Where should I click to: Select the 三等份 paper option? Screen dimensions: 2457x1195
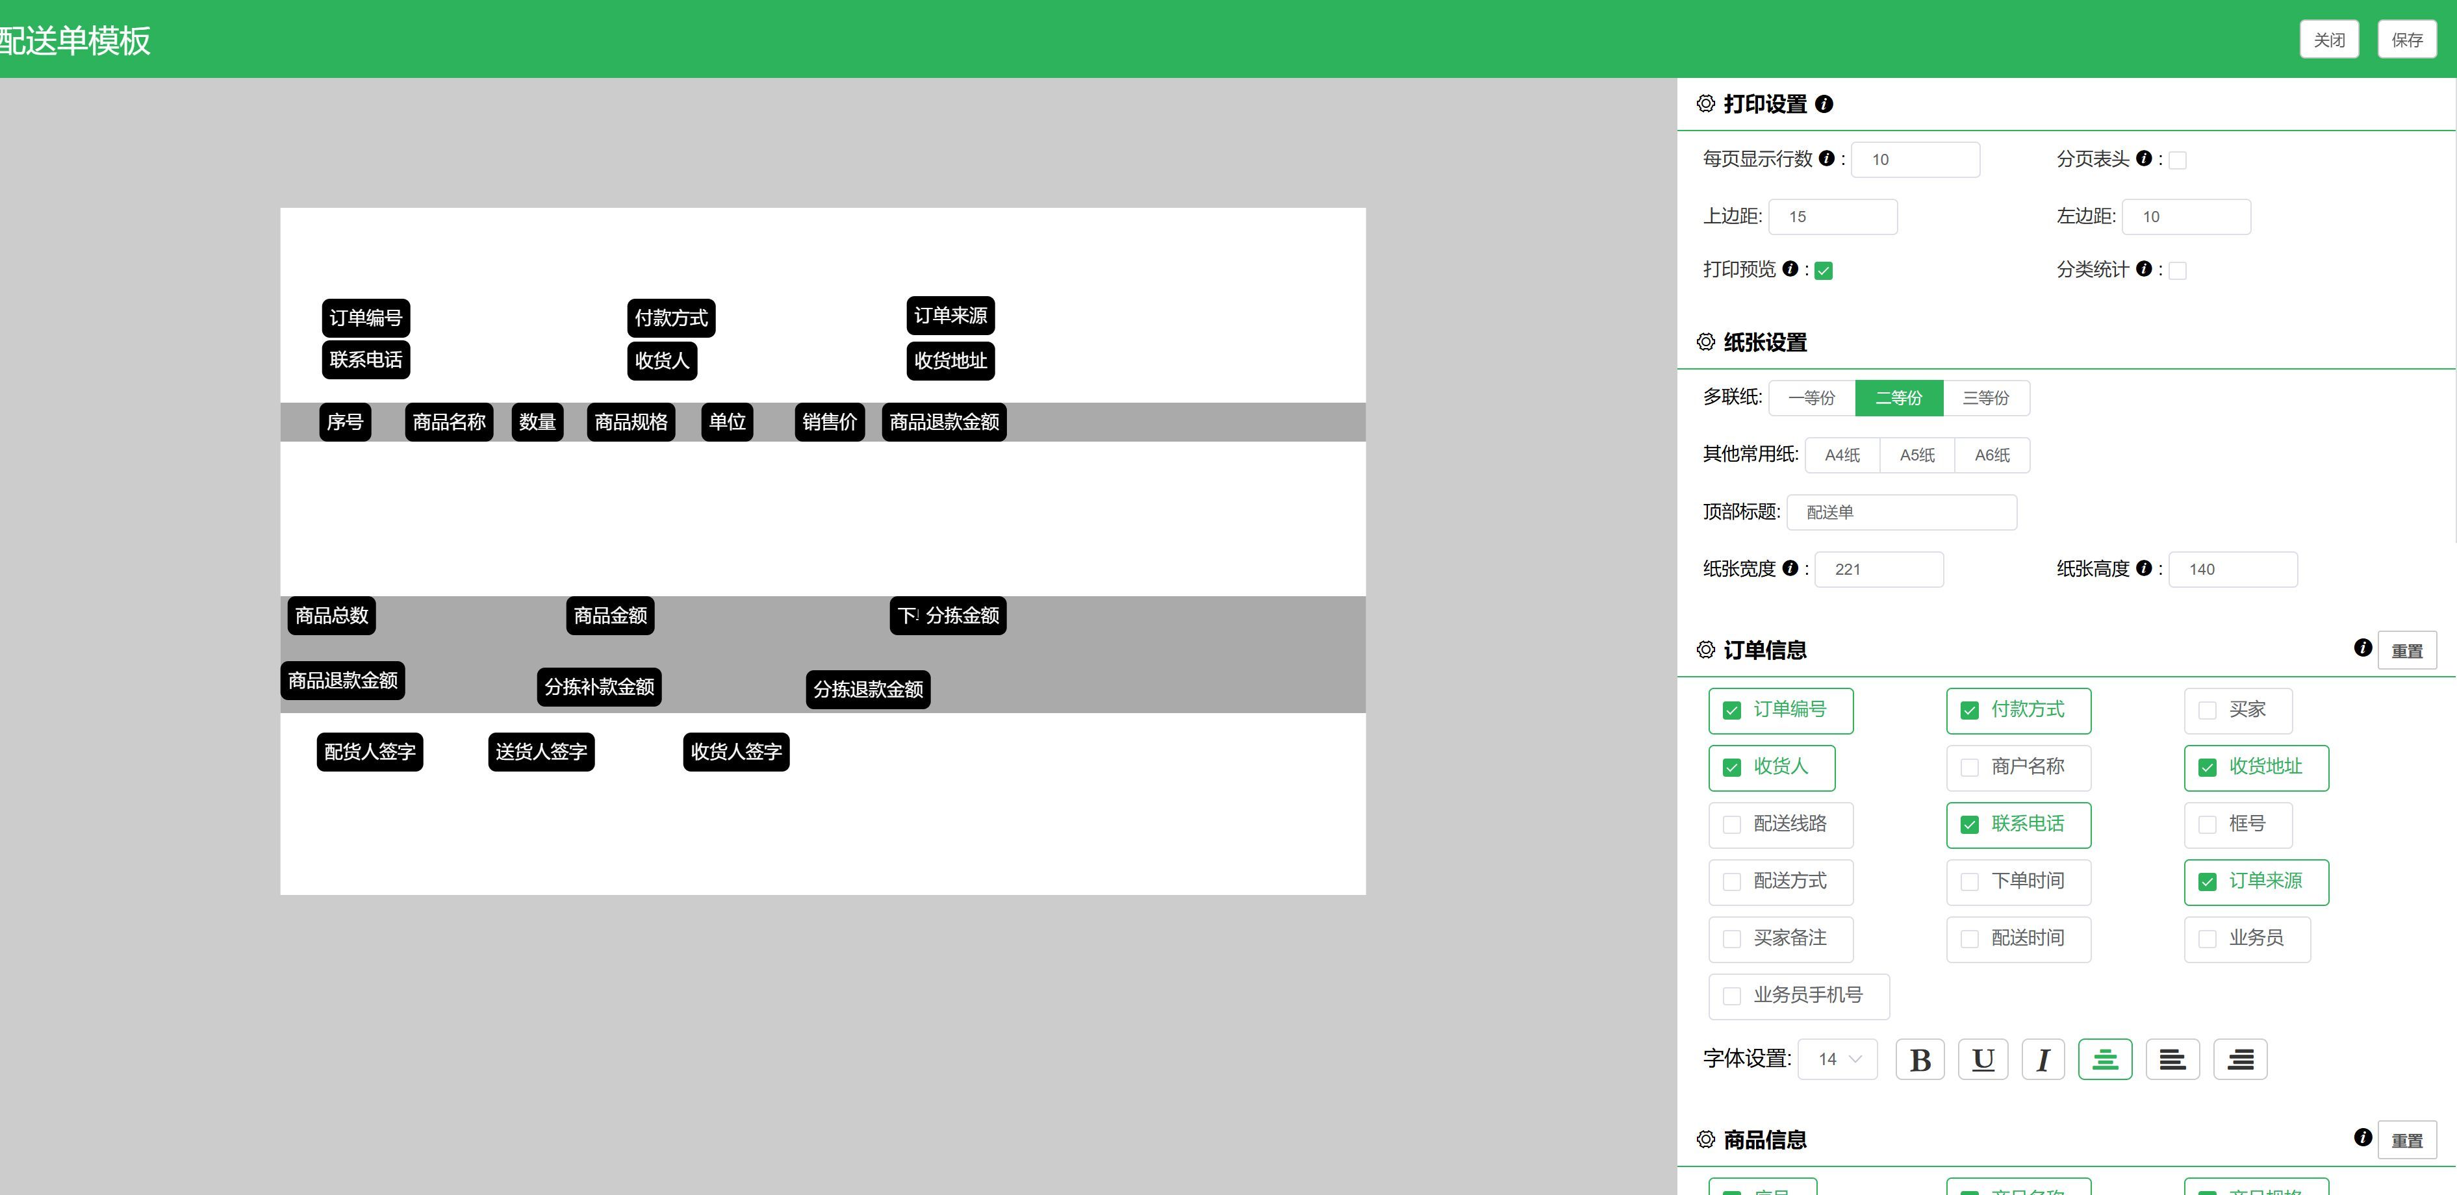[x=1986, y=397]
